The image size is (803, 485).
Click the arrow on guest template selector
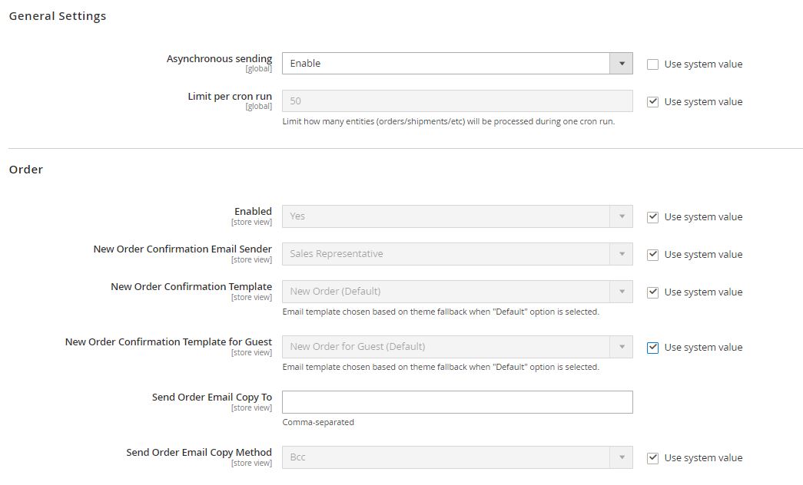click(x=622, y=347)
